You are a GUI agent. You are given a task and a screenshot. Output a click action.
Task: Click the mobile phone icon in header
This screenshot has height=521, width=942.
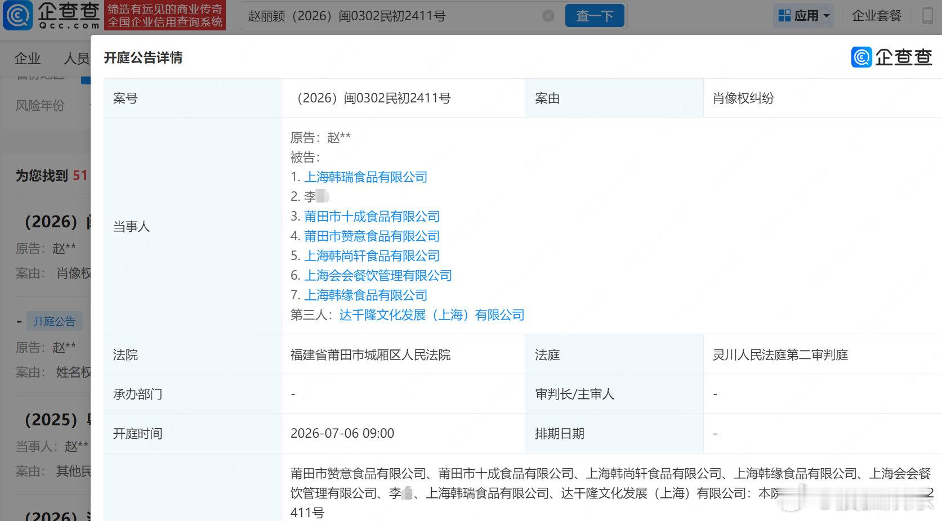[927, 16]
